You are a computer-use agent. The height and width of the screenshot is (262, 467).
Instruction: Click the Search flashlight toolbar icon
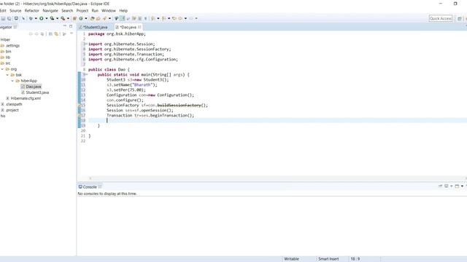tap(104, 18)
